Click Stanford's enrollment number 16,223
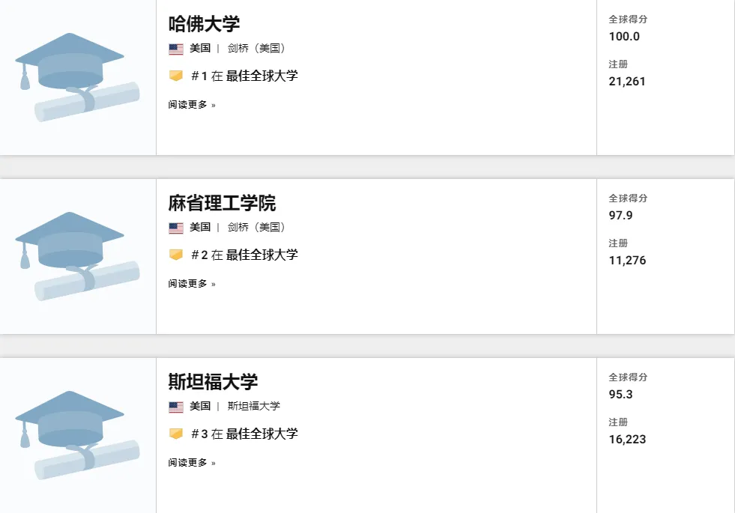Image resolution: width=735 pixels, height=513 pixels. tap(627, 440)
